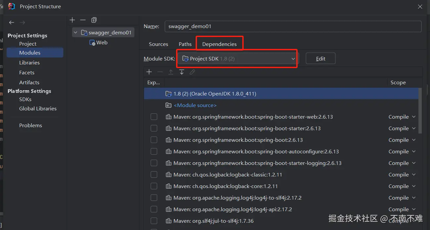Go forward with the right arrow
430x230 pixels.
[x=22, y=22]
